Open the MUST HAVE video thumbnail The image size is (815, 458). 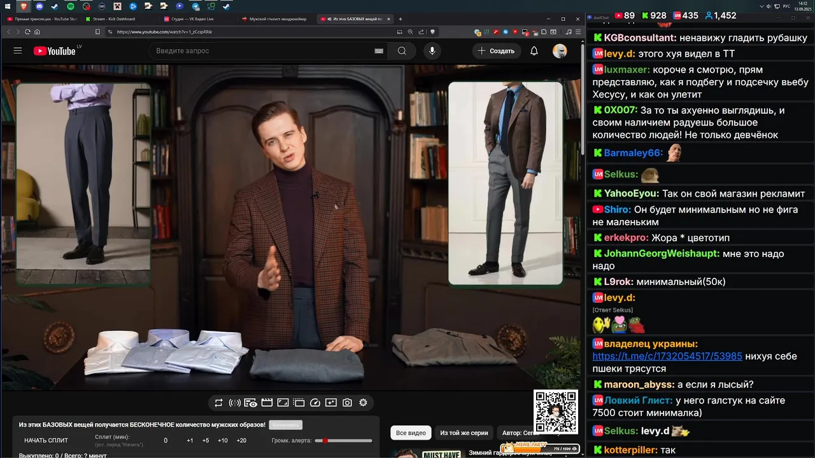tap(427, 454)
